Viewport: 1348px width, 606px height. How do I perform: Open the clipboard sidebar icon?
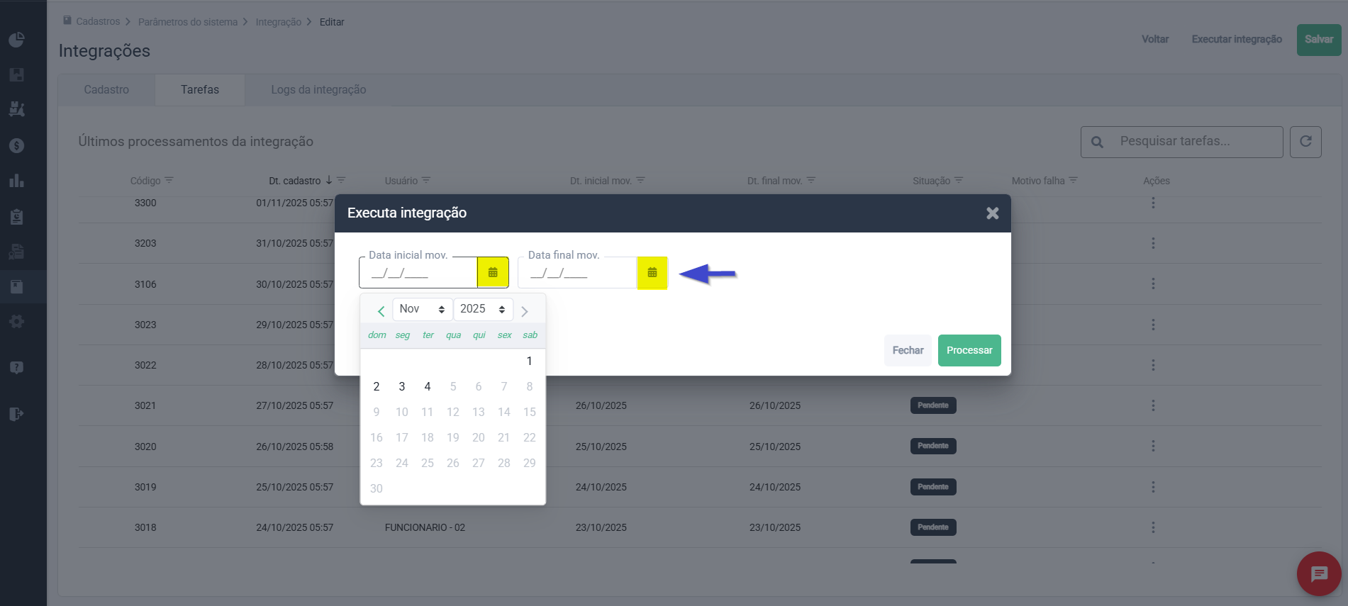pyautogui.click(x=16, y=217)
